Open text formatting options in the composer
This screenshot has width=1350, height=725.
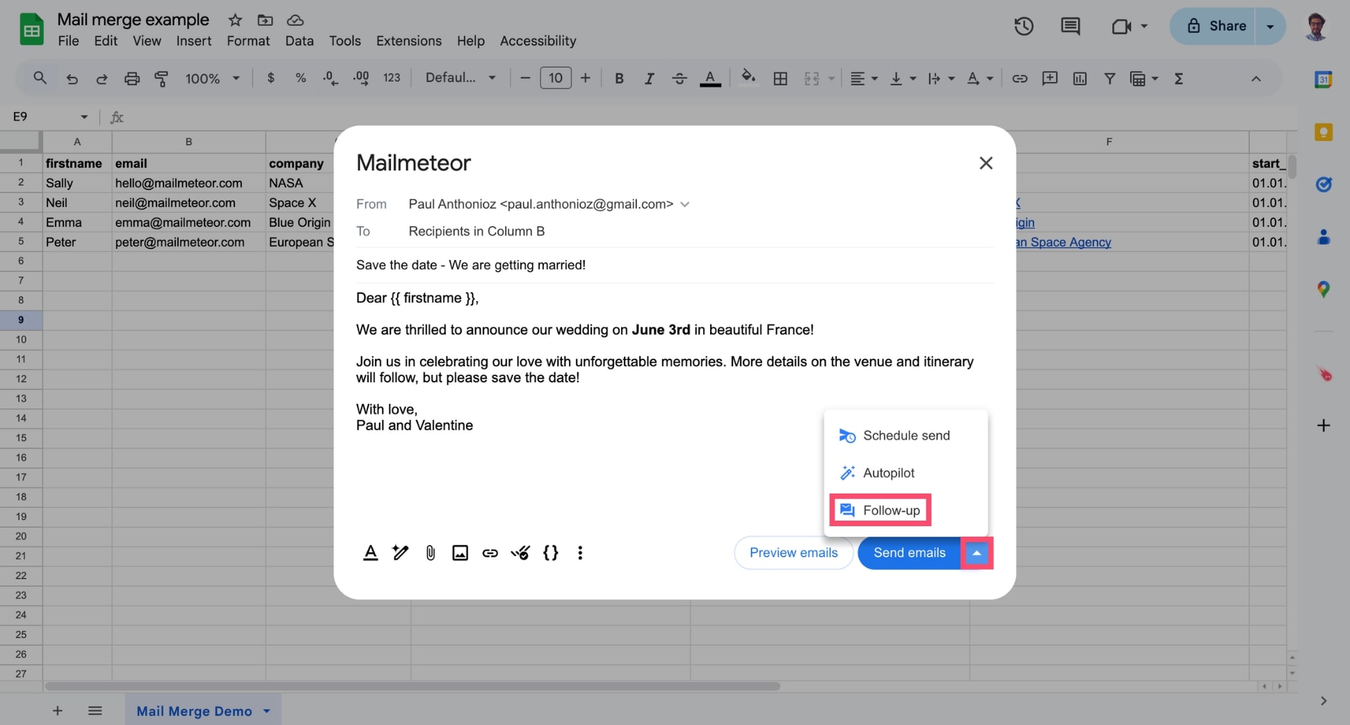pos(370,553)
